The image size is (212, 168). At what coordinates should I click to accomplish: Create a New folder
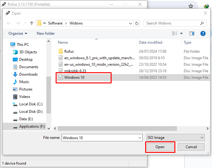coord(46,33)
